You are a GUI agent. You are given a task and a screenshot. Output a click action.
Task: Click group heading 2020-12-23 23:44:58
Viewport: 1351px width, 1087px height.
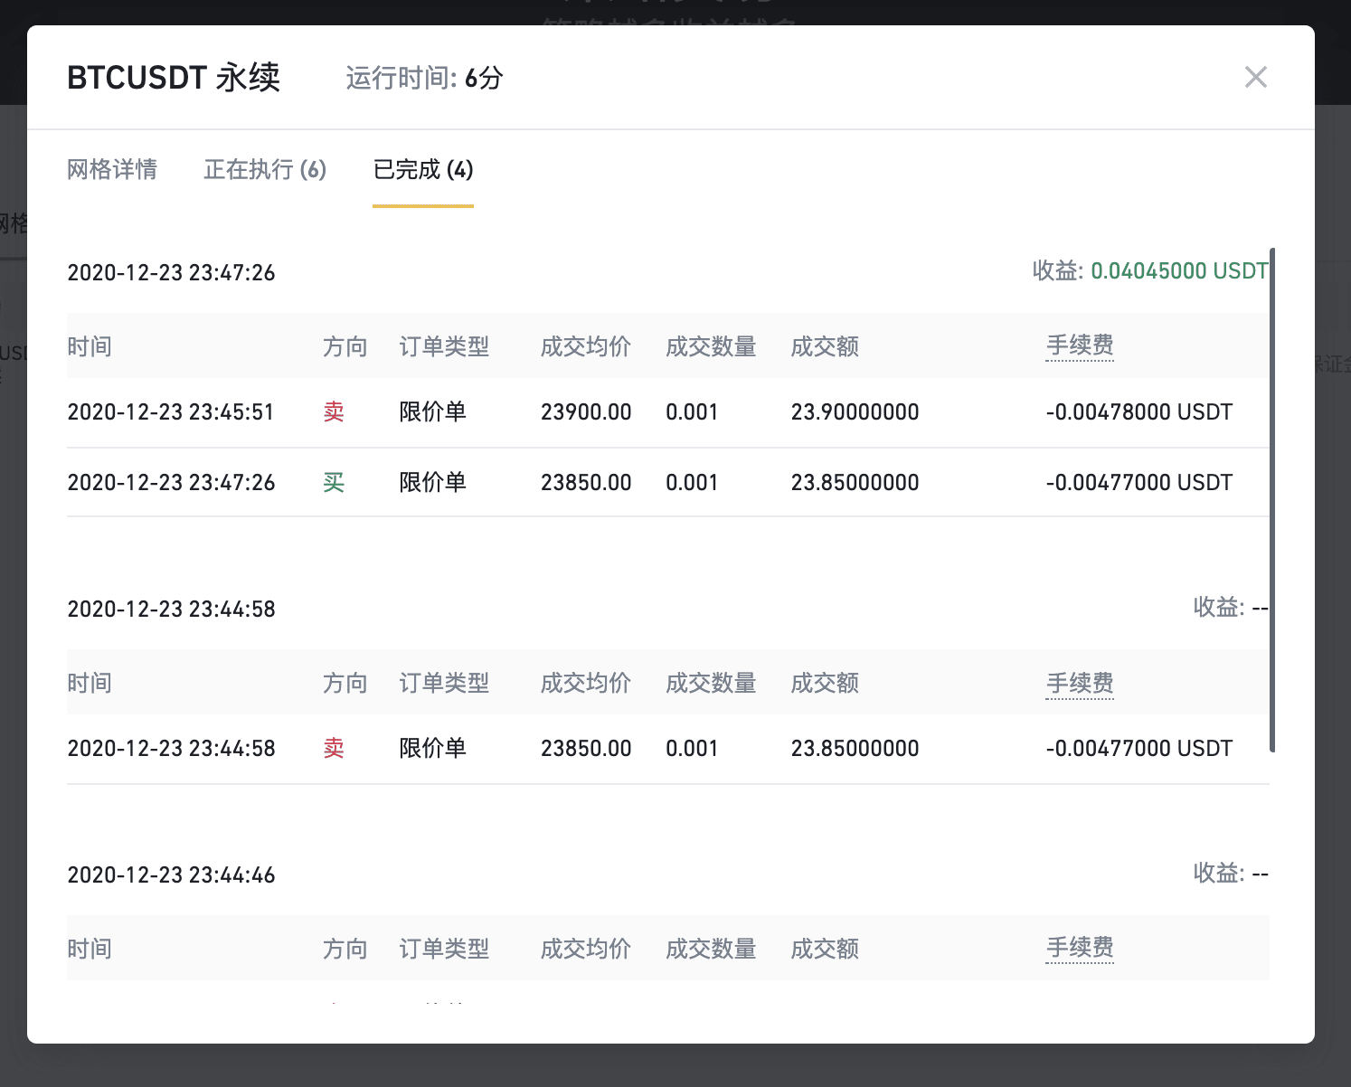(171, 609)
